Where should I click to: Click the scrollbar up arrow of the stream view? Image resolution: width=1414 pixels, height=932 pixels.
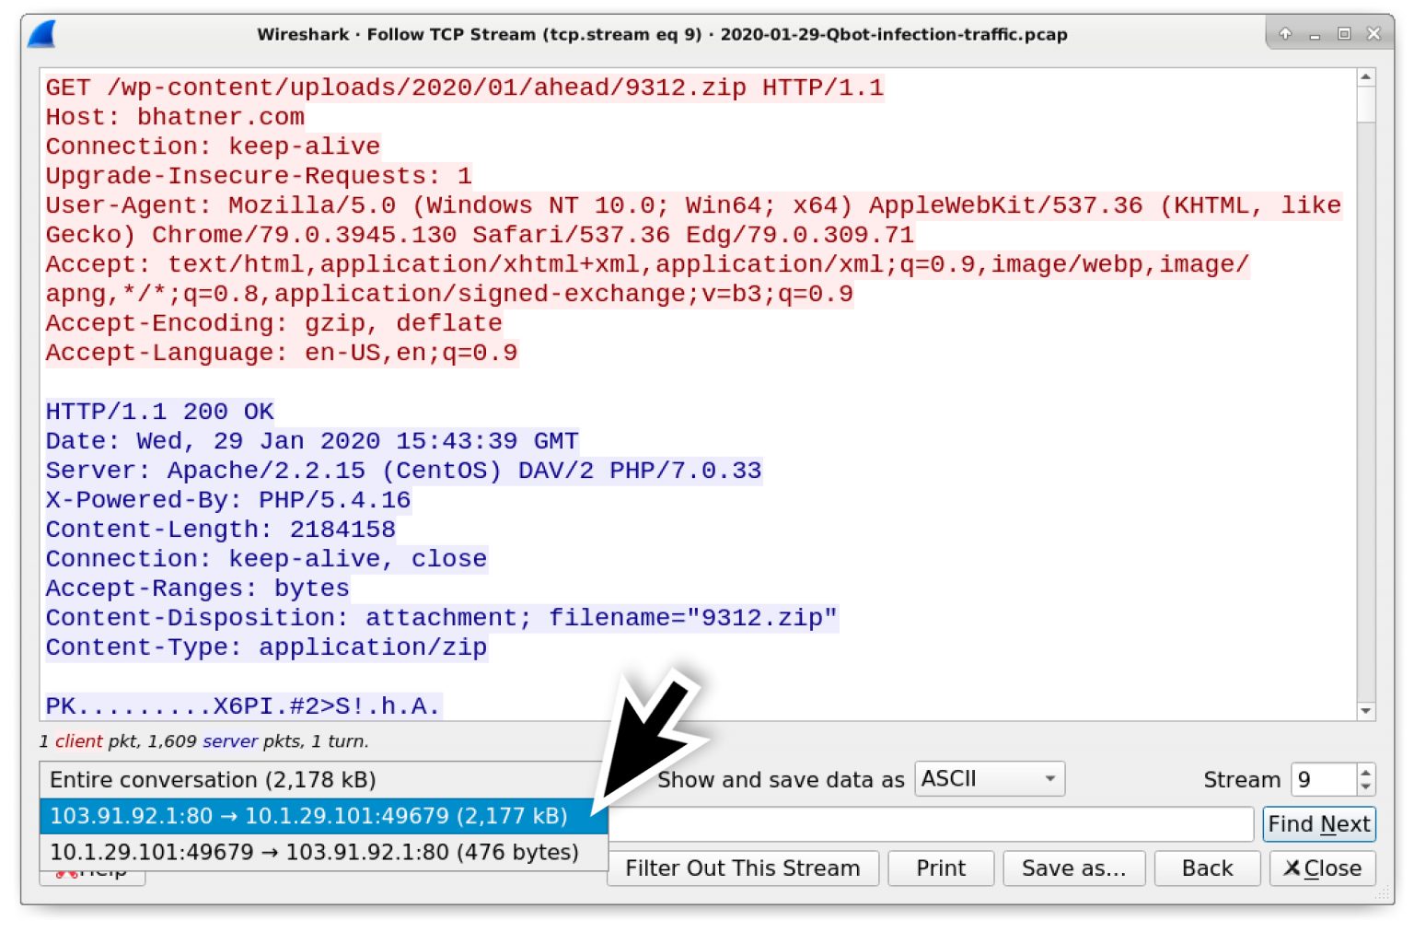coord(1366,77)
